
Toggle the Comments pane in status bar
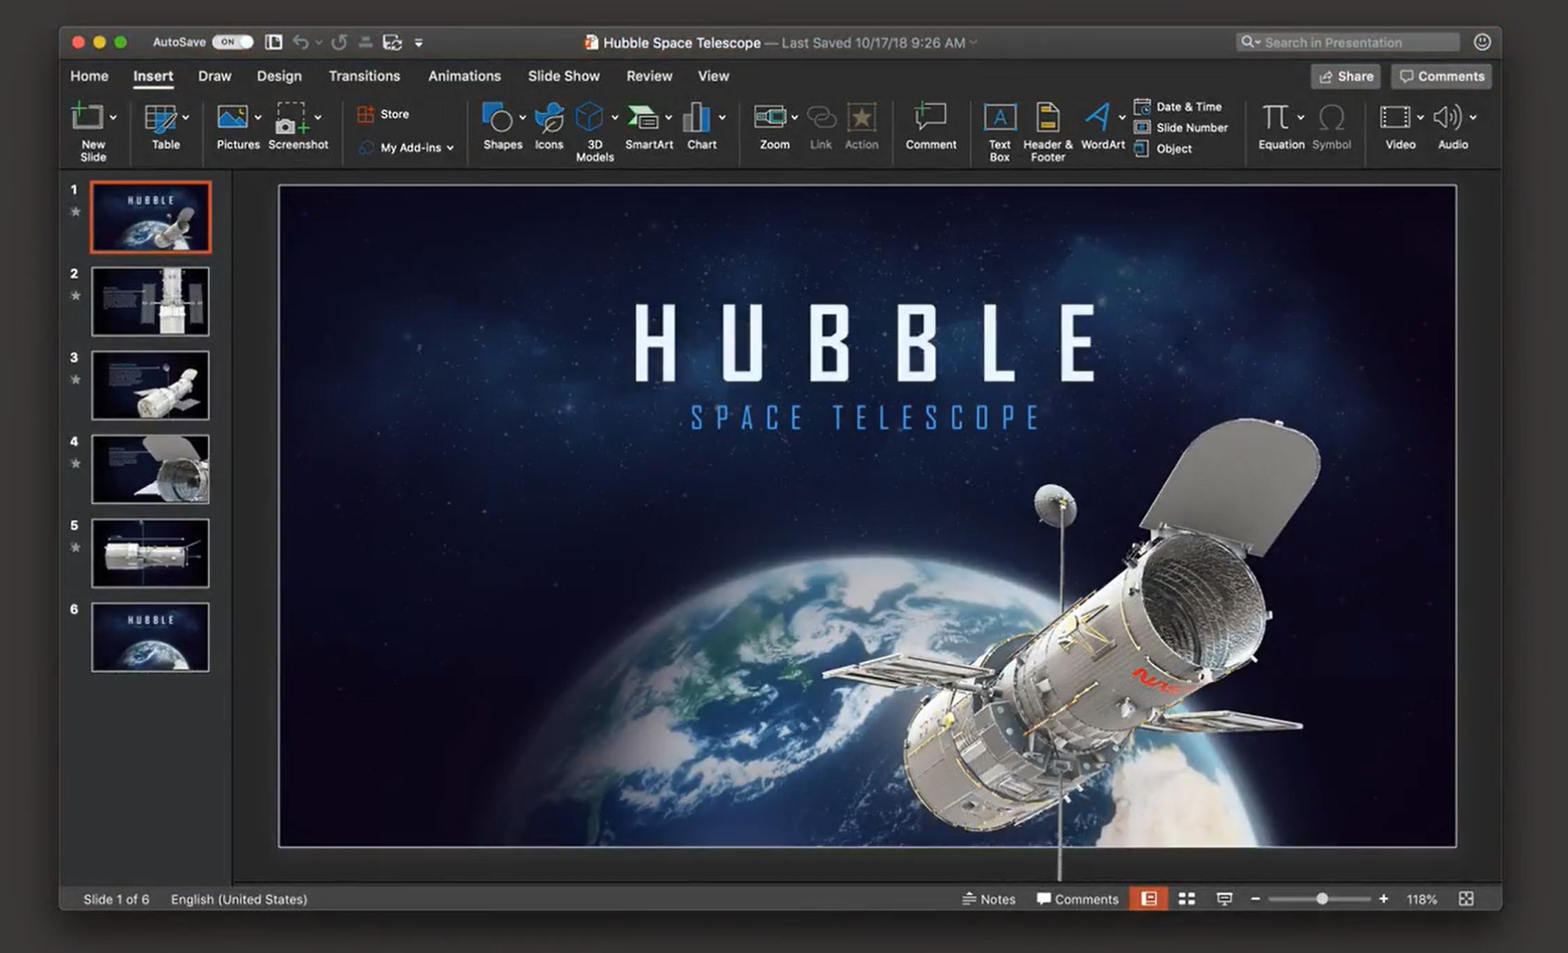pos(1077,899)
